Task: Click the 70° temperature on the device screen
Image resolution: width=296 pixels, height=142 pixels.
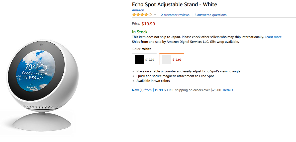Action: click(30, 67)
